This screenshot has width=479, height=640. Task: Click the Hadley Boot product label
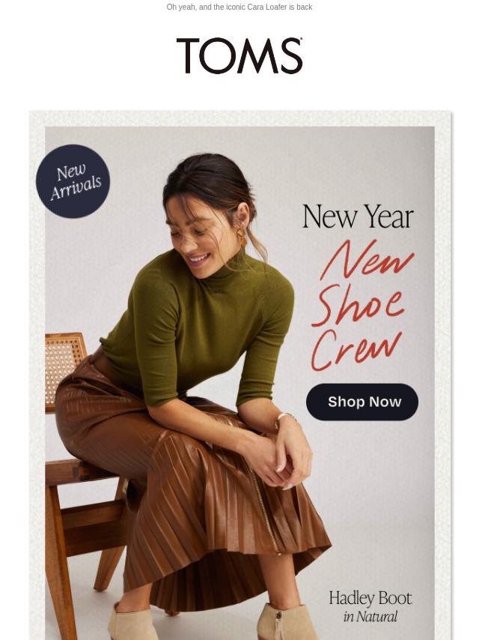(370, 598)
